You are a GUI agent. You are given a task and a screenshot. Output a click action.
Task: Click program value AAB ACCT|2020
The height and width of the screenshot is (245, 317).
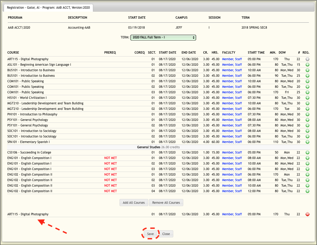(x=19, y=28)
